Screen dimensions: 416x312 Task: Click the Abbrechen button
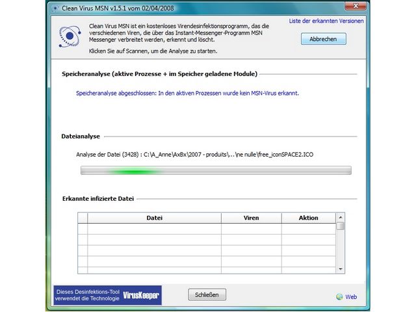(x=324, y=39)
